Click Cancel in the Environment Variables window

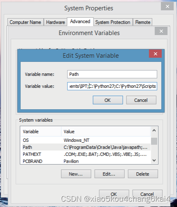coord(147,194)
